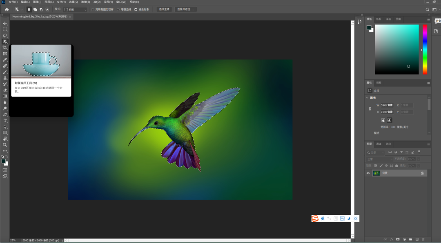Pick a color in the 颜色 panel gradient field
441x243 pixels.
click(x=396, y=49)
